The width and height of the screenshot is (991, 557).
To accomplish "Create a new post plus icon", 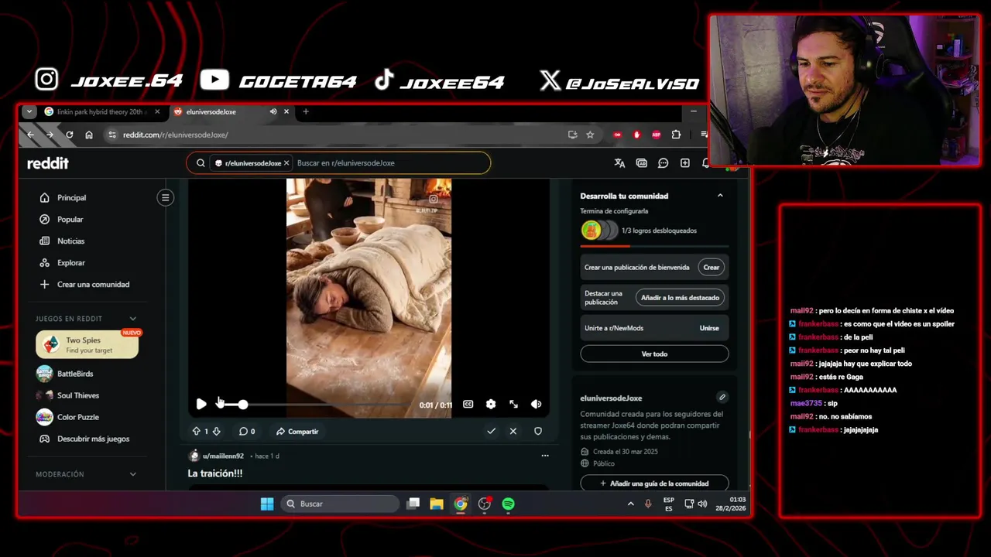I will tap(685, 163).
